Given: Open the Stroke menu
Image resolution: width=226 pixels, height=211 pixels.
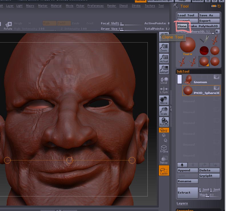Looking at the screenshot, I should [x=136, y=6].
